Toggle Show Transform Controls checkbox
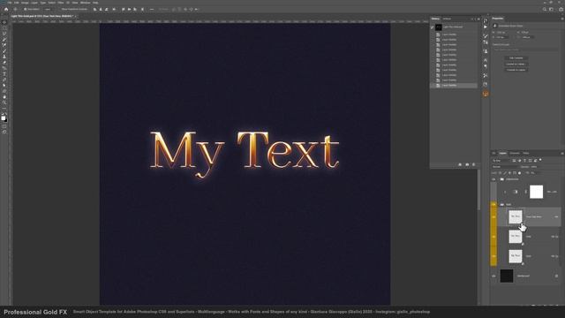 59,10
